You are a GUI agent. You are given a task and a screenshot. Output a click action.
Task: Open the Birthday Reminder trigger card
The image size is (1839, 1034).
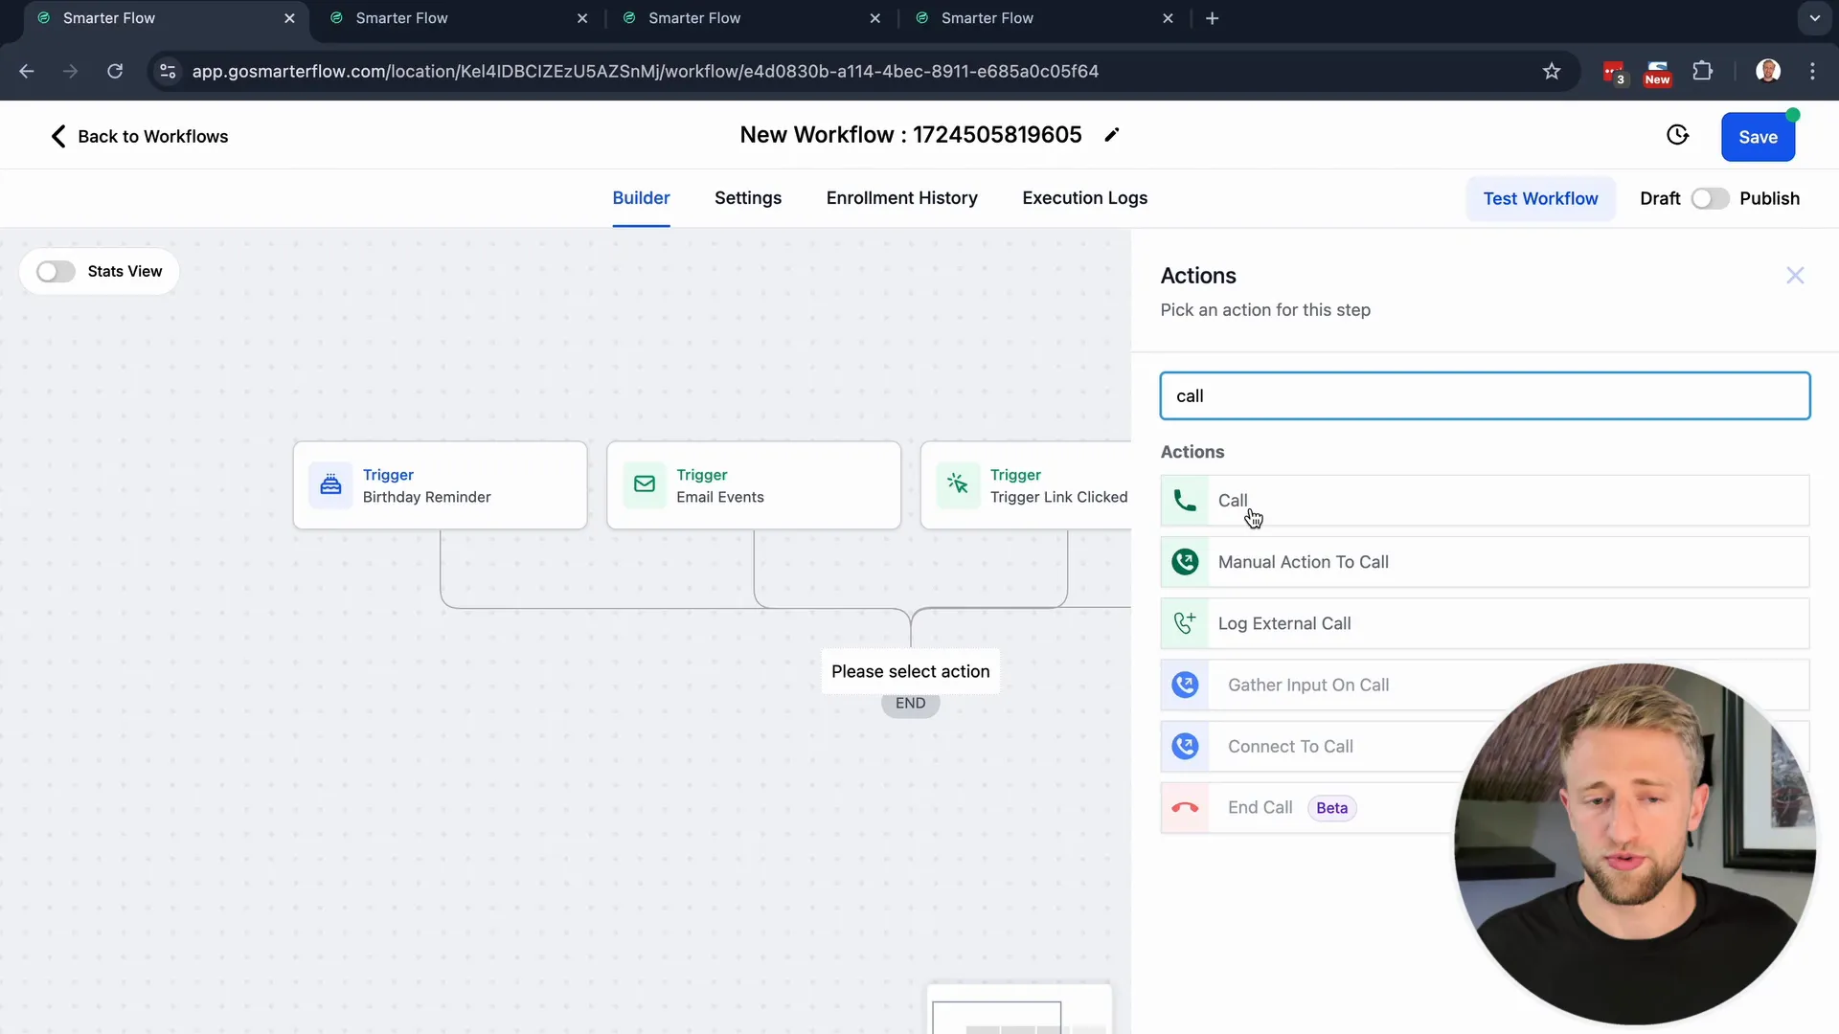[441, 485]
